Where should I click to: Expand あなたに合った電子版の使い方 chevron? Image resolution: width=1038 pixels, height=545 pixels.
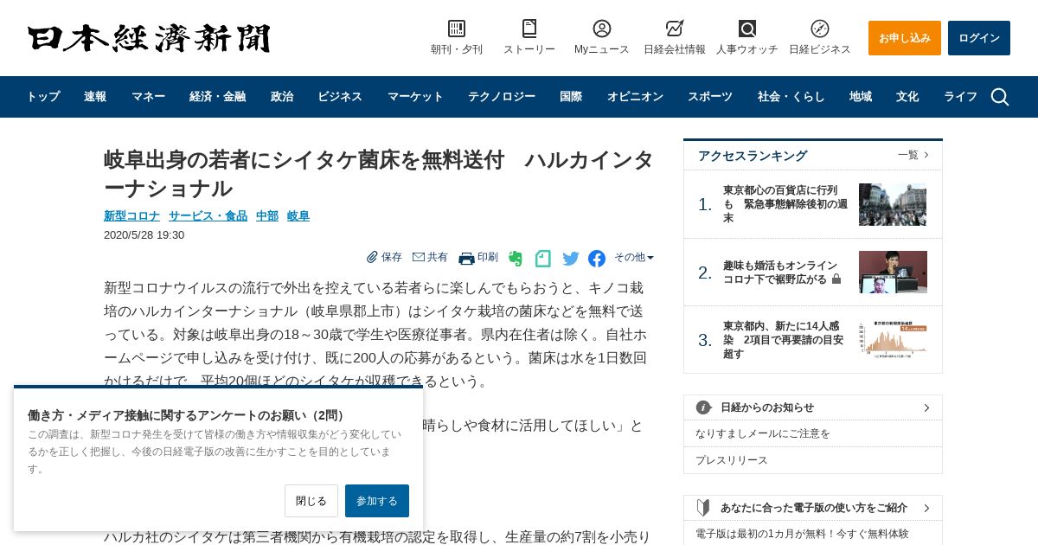(926, 508)
